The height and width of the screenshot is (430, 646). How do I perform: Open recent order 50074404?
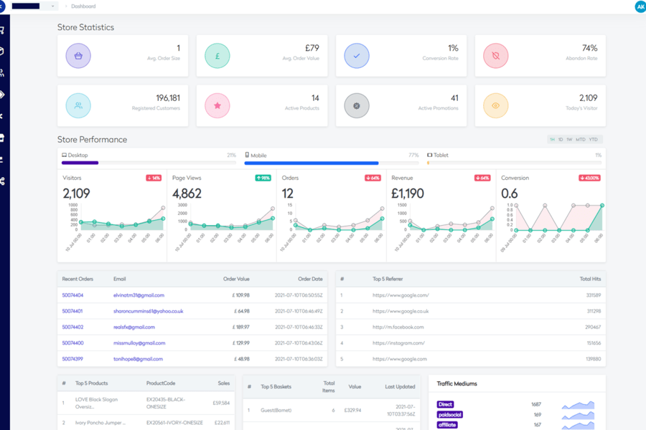coord(72,295)
